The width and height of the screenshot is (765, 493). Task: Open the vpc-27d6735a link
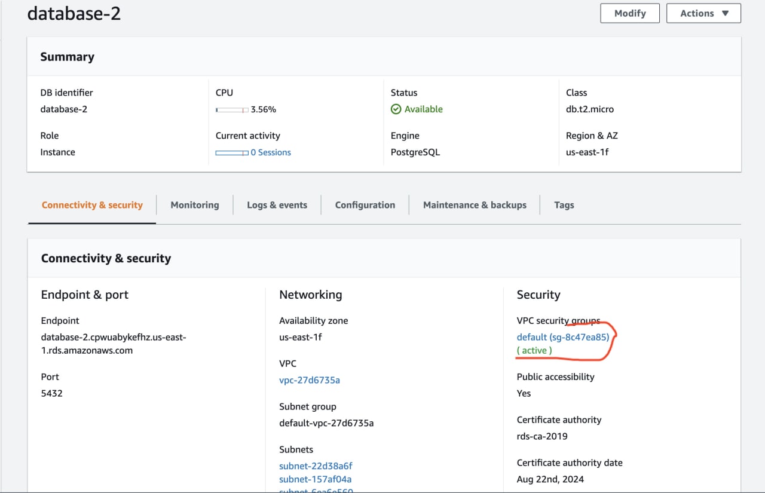click(x=310, y=380)
